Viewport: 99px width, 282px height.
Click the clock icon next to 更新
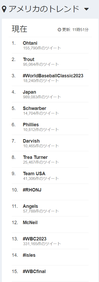pos(59,30)
